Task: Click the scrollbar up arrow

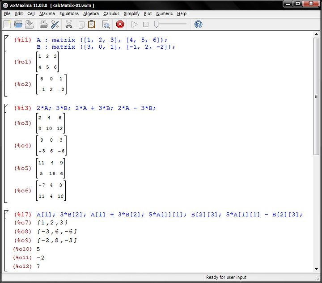Action: point(316,34)
